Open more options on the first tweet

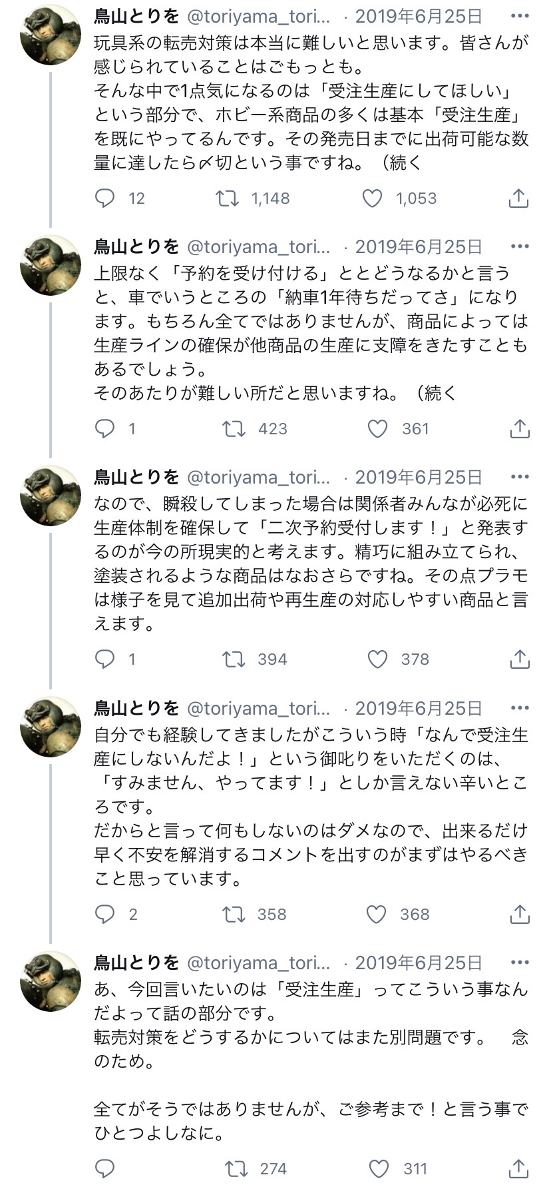pyautogui.click(x=519, y=16)
